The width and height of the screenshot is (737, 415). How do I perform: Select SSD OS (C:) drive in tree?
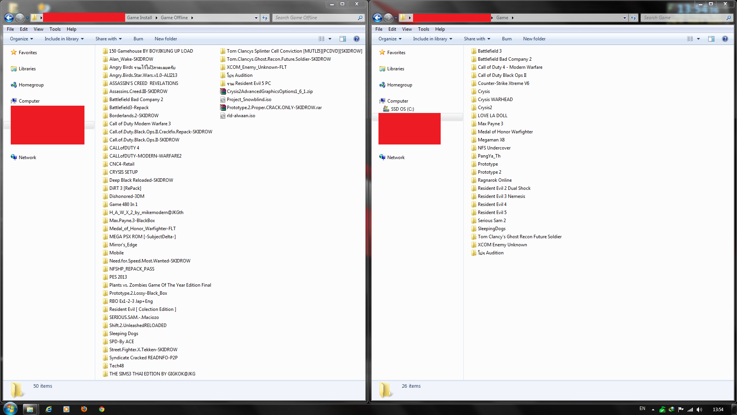click(x=402, y=109)
